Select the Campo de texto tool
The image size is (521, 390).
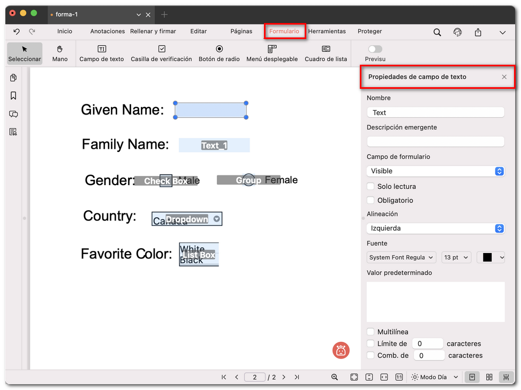point(101,53)
